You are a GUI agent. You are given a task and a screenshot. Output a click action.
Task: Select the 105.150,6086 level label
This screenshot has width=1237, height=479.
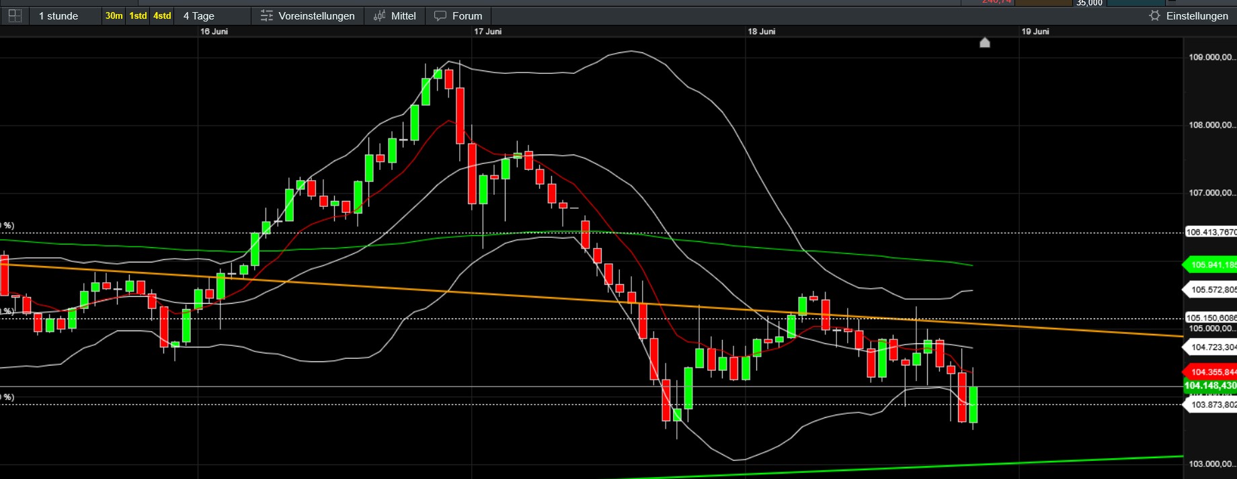point(1211,318)
